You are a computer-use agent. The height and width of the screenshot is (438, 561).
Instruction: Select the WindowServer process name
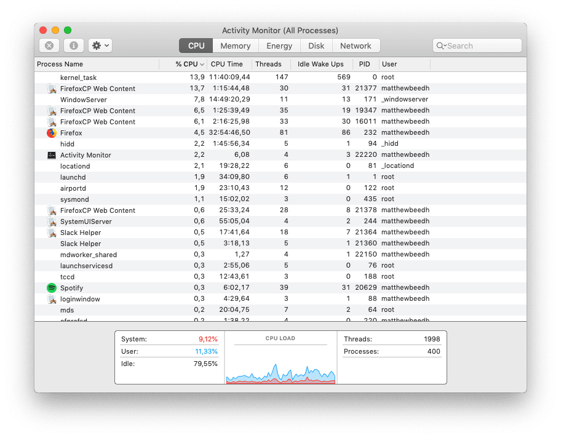[84, 100]
